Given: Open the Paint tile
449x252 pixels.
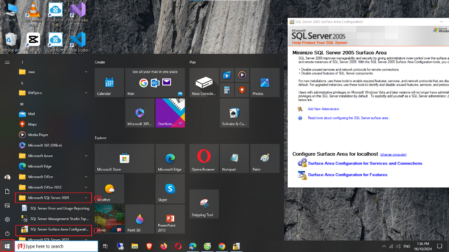Looking at the screenshot, I should [x=265, y=158].
